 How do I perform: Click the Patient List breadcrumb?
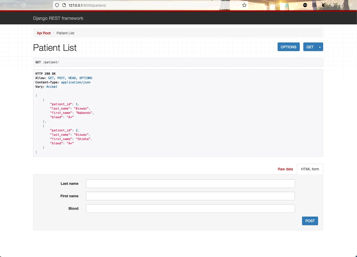(x=65, y=33)
